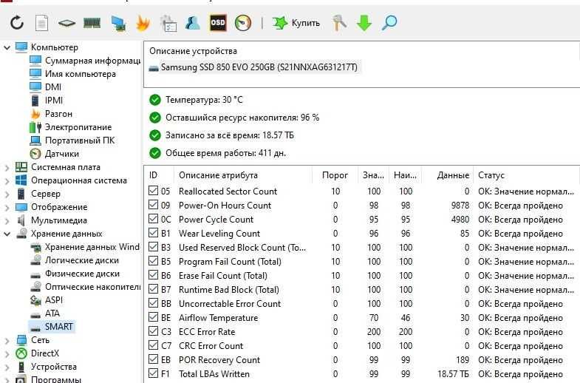Toggle the Total LBAs Written checkbox
Viewport: 580px width, 383px height.
pos(153,373)
